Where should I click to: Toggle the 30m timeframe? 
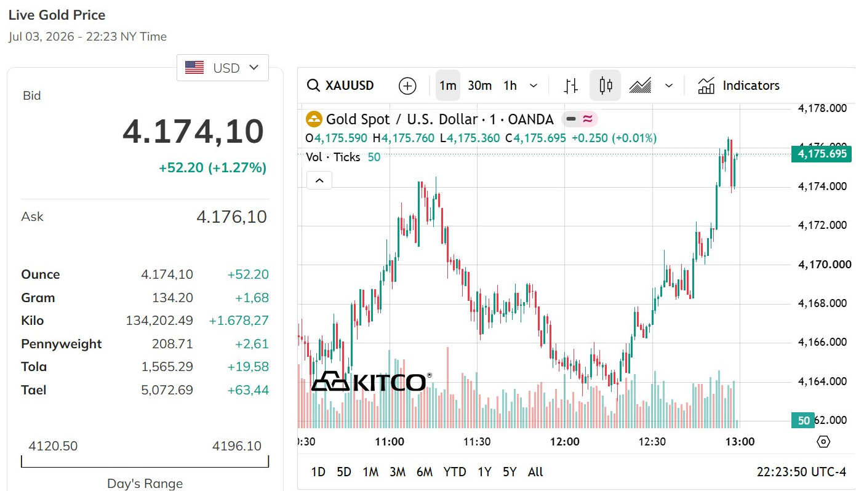point(479,86)
